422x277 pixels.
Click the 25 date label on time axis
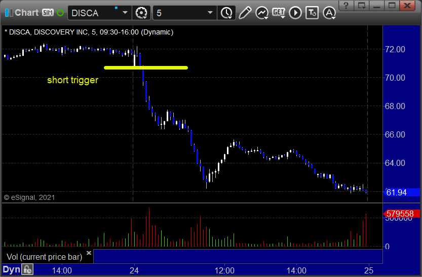[x=369, y=270]
